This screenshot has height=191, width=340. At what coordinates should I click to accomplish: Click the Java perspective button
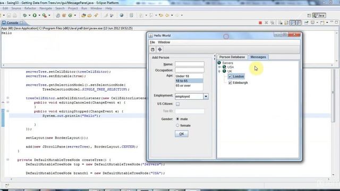tap(319, 15)
